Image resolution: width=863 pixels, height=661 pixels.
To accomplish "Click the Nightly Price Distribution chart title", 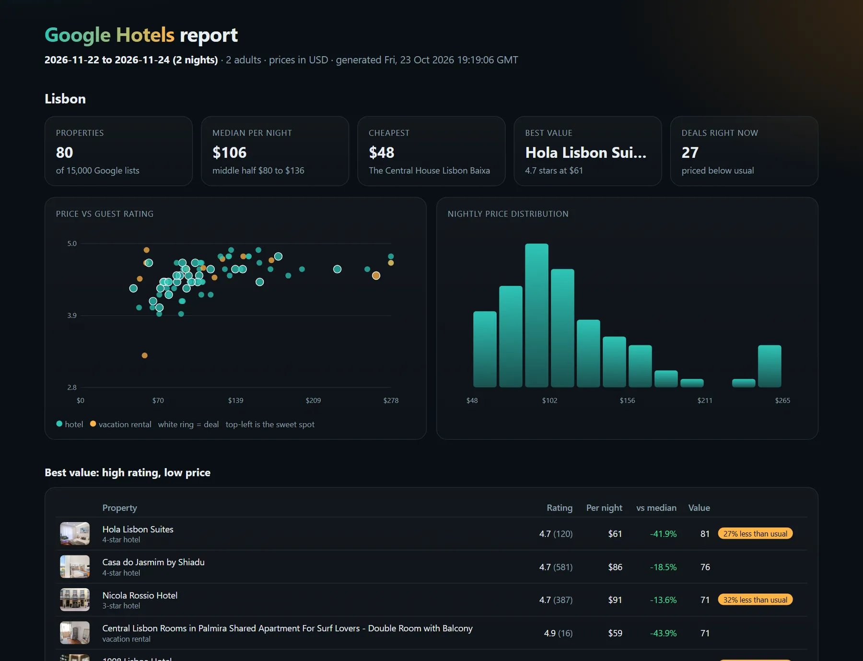I will tap(508, 214).
